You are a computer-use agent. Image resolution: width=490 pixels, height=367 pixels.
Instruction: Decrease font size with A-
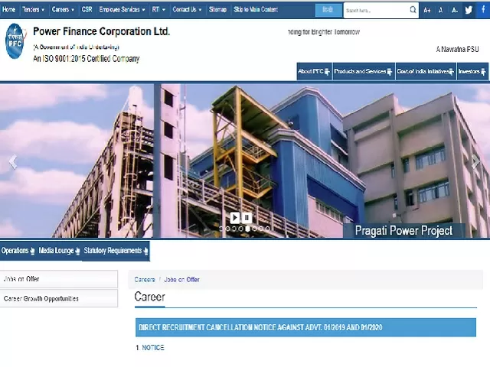454,10
